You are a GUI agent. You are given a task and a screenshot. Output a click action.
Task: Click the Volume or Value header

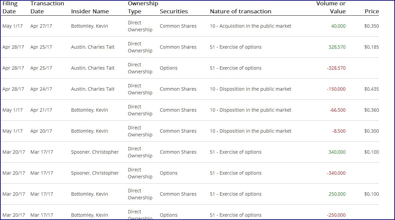tap(331, 7)
